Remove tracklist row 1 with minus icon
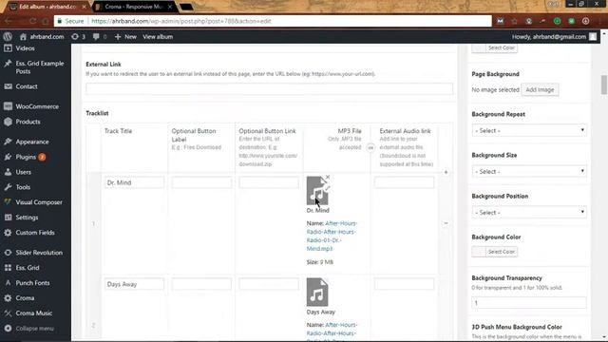 [x=446, y=223]
